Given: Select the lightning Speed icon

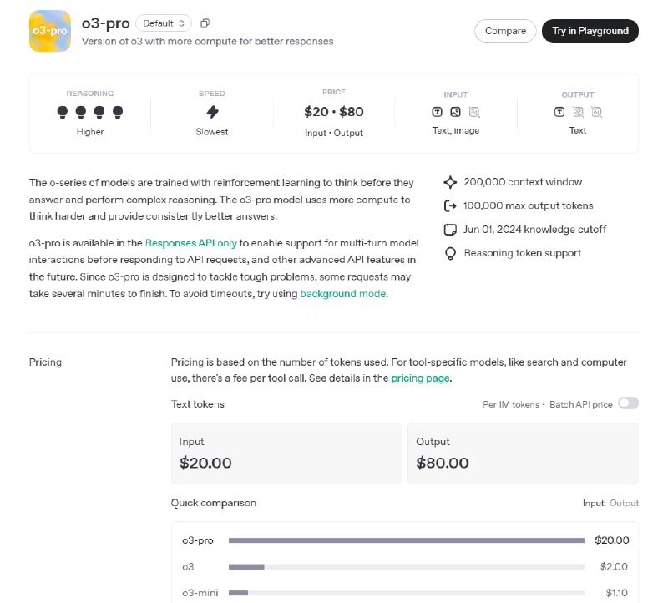Looking at the screenshot, I should (211, 112).
